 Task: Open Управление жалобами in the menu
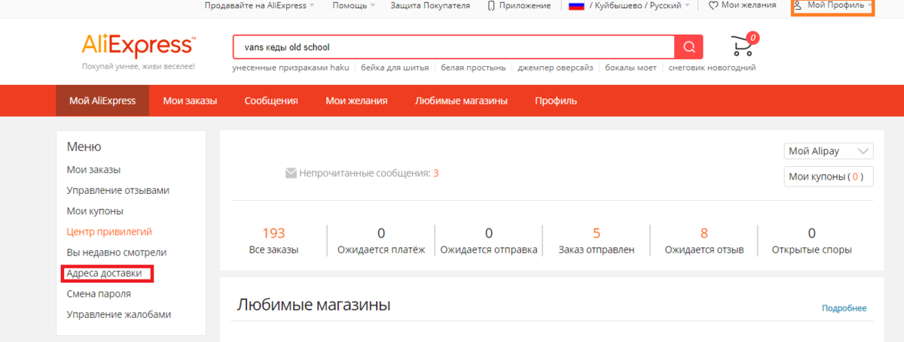point(119,315)
